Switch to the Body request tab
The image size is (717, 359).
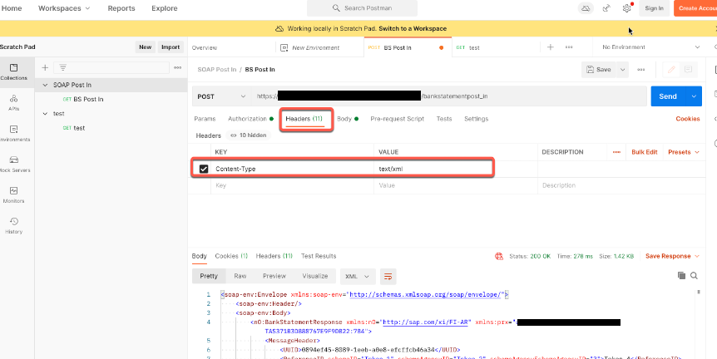(x=344, y=119)
